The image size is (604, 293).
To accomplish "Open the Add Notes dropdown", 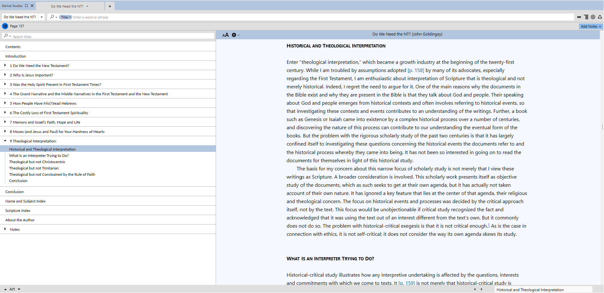I will pos(591,26).
